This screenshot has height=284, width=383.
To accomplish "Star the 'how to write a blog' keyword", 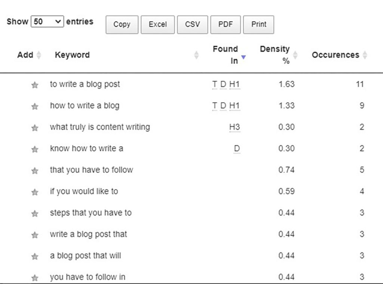I will (x=35, y=106).
